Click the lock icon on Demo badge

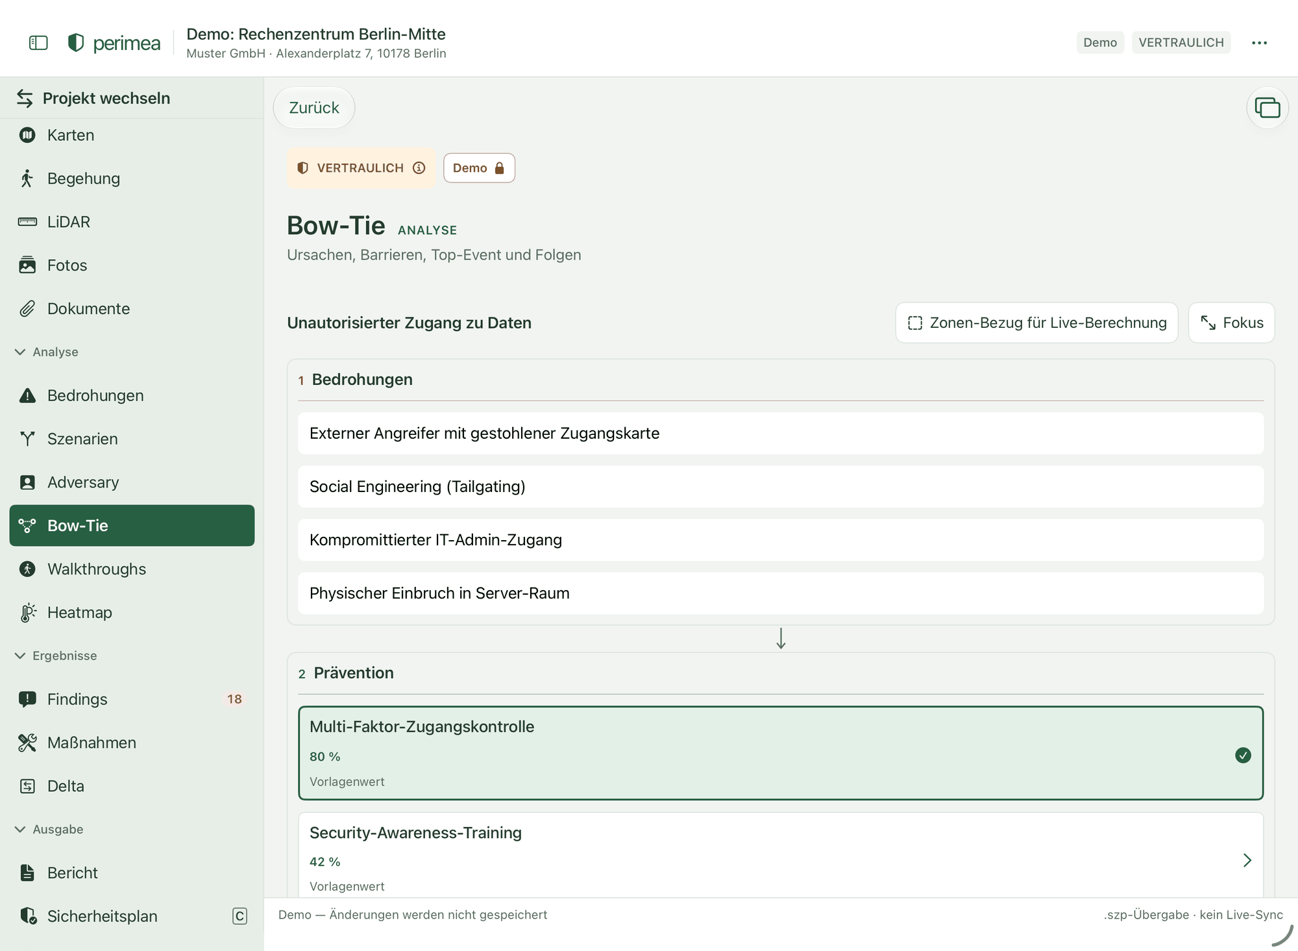tap(499, 168)
